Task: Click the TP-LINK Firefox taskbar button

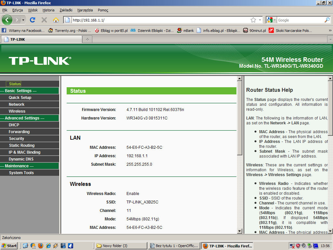Action: point(227,246)
